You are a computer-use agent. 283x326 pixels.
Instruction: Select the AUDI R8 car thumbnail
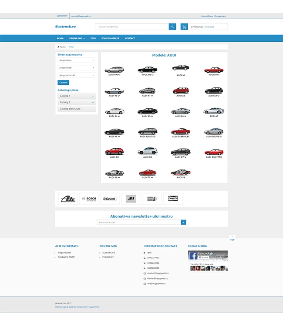(x=115, y=173)
